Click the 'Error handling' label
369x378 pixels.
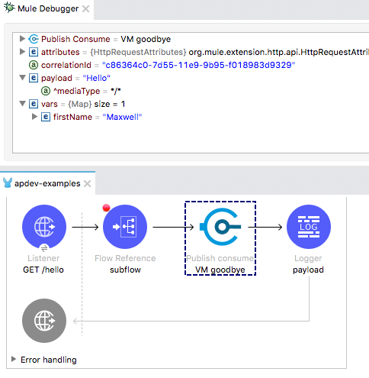coord(49,360)
